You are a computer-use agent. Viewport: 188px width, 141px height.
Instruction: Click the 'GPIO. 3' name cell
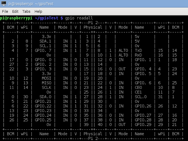click(x=43, y=69)
